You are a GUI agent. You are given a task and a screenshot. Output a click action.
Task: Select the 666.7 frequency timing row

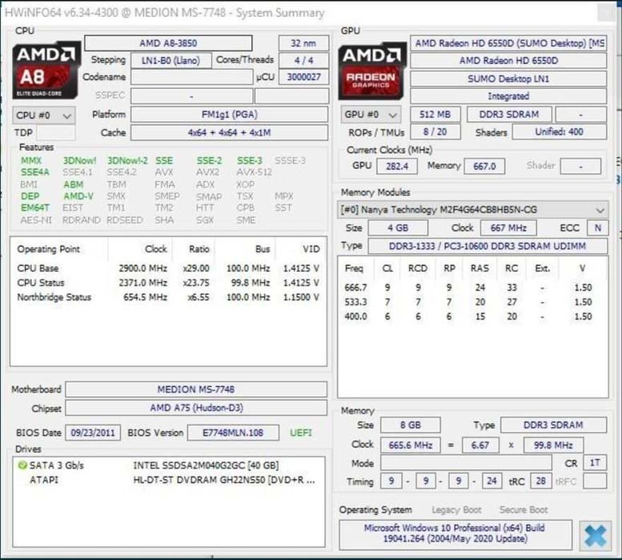(469, 288)
